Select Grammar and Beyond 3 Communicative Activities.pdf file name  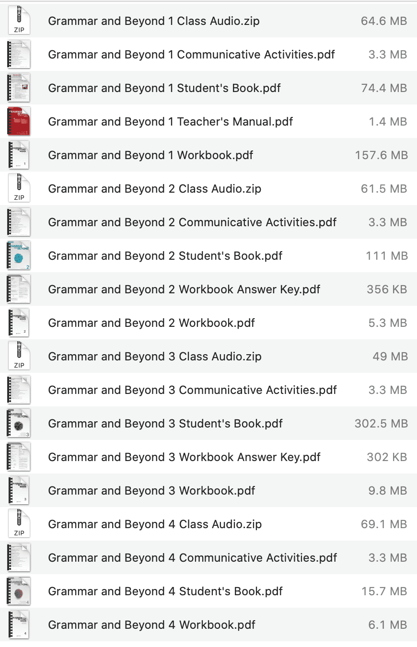[x=192, y=390]
